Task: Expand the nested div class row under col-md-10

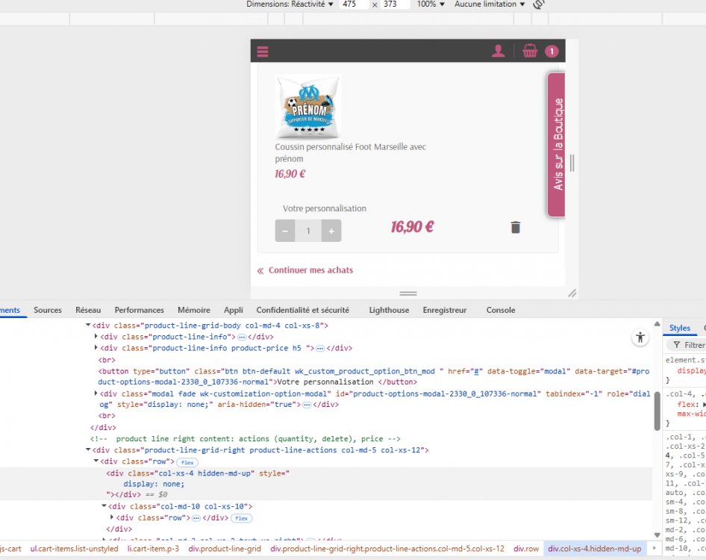Action: [x=112, y=517]
